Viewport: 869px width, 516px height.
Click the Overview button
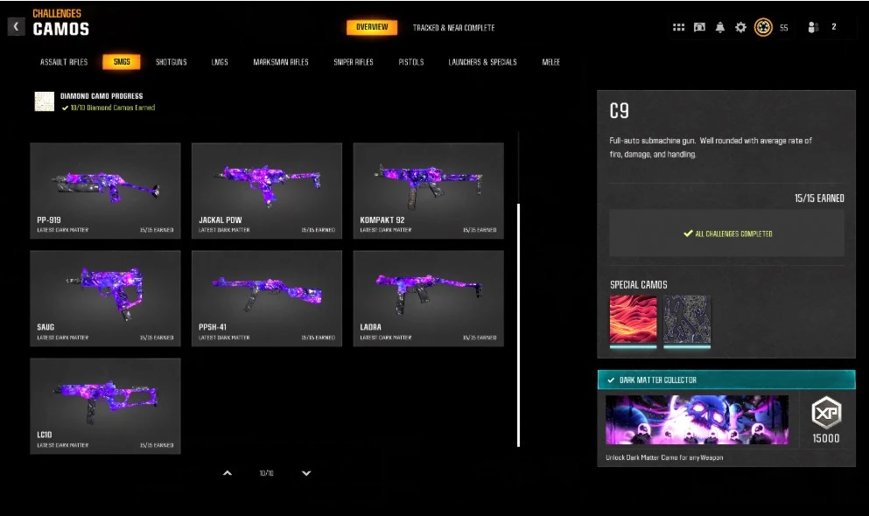pos(372,27)
